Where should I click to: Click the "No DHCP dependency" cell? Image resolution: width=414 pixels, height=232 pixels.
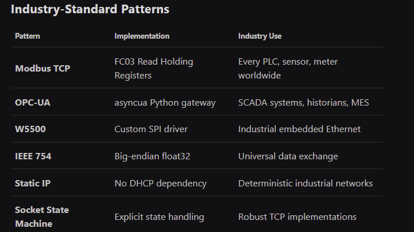coord(160,184)
